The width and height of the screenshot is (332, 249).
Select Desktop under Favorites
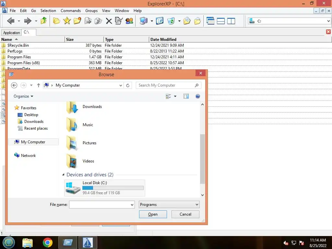(31, 115)
